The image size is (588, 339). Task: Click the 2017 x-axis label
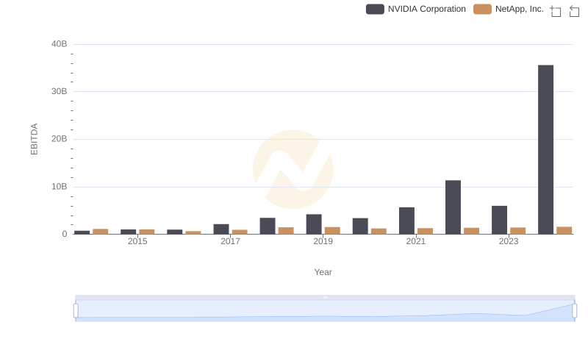coord(230,241)
